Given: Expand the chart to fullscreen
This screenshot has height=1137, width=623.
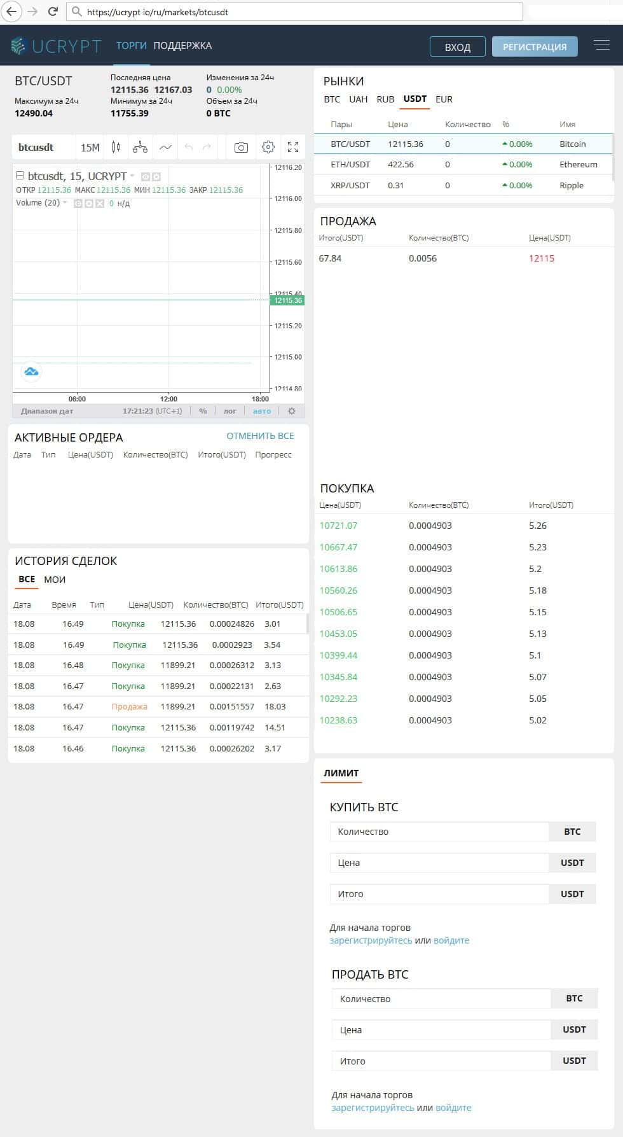Looking at the screenshot, I should [x=293, y=148].
